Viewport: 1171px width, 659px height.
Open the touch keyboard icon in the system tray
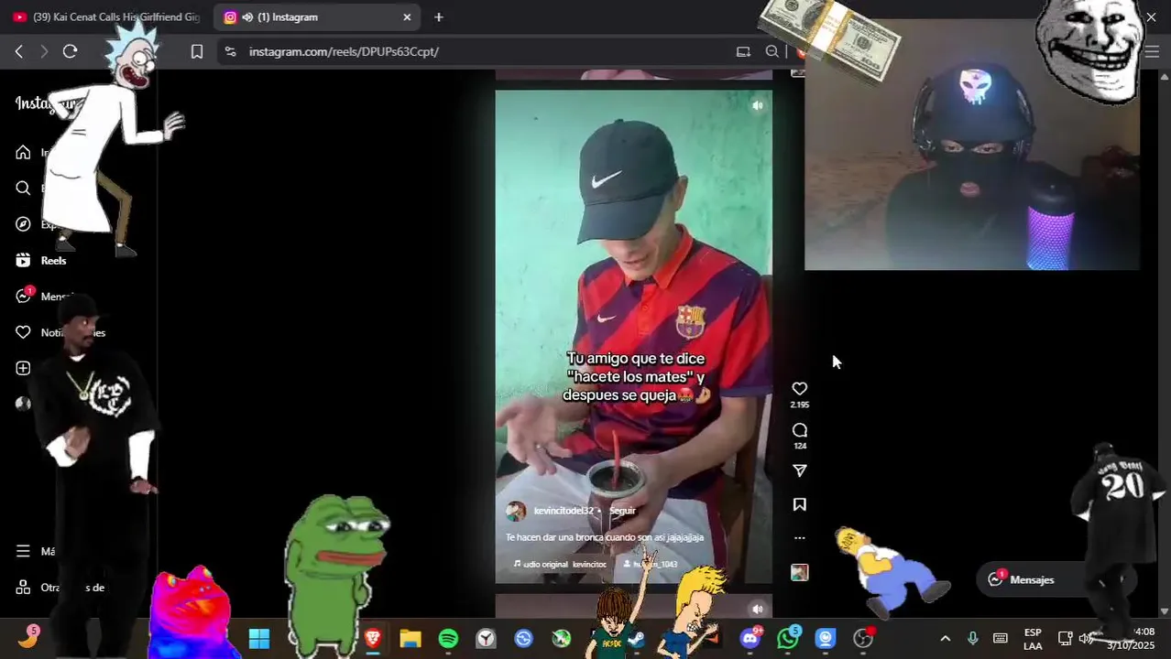click(1001, 638)
